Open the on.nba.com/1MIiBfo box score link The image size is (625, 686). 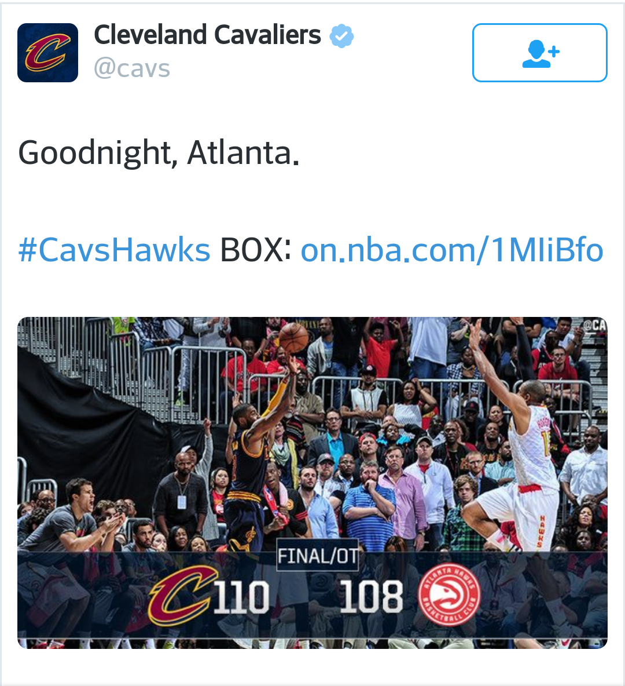(452, 250)
